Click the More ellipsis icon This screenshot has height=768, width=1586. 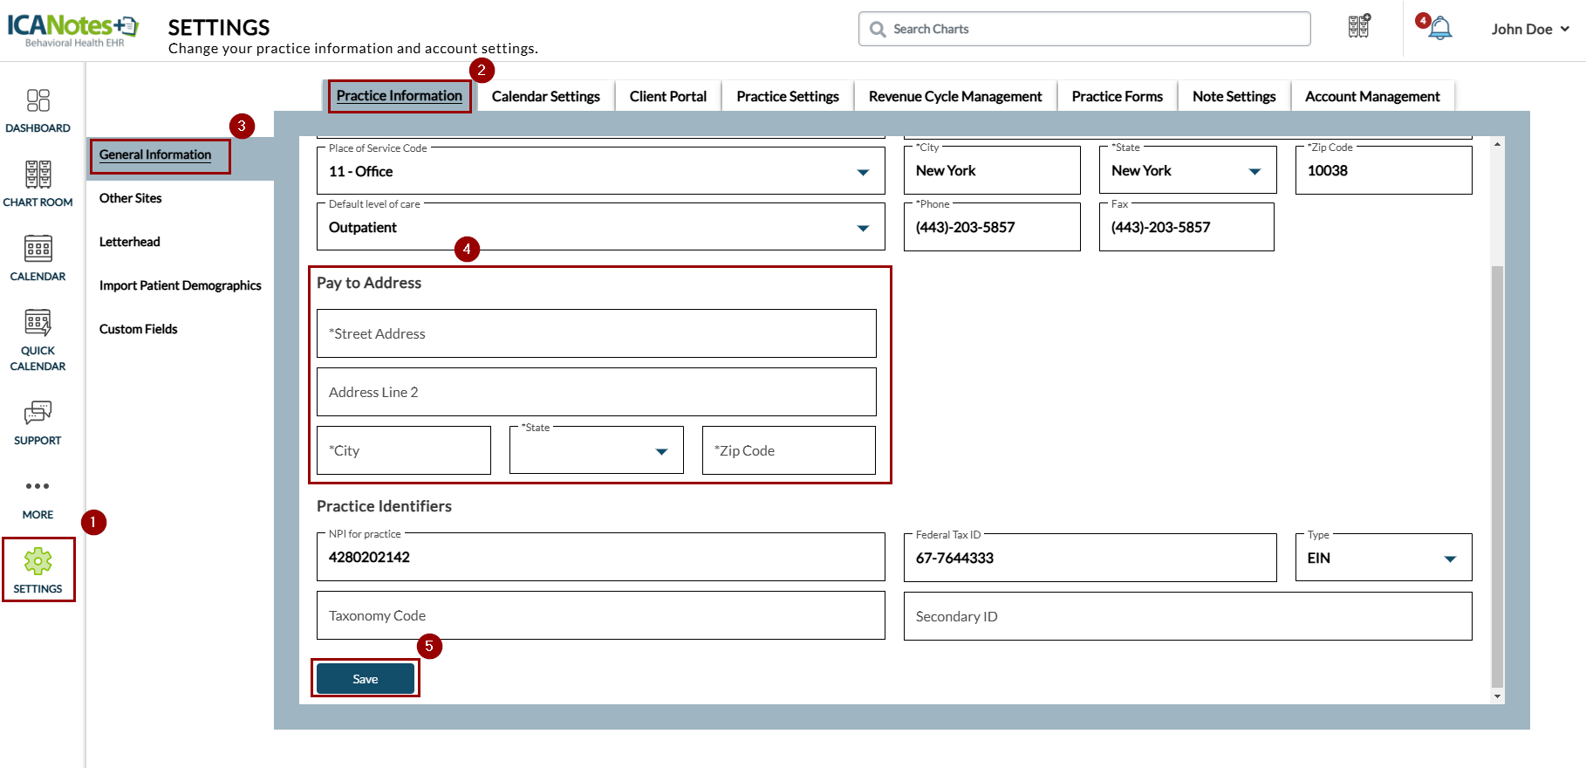(38, 486)
